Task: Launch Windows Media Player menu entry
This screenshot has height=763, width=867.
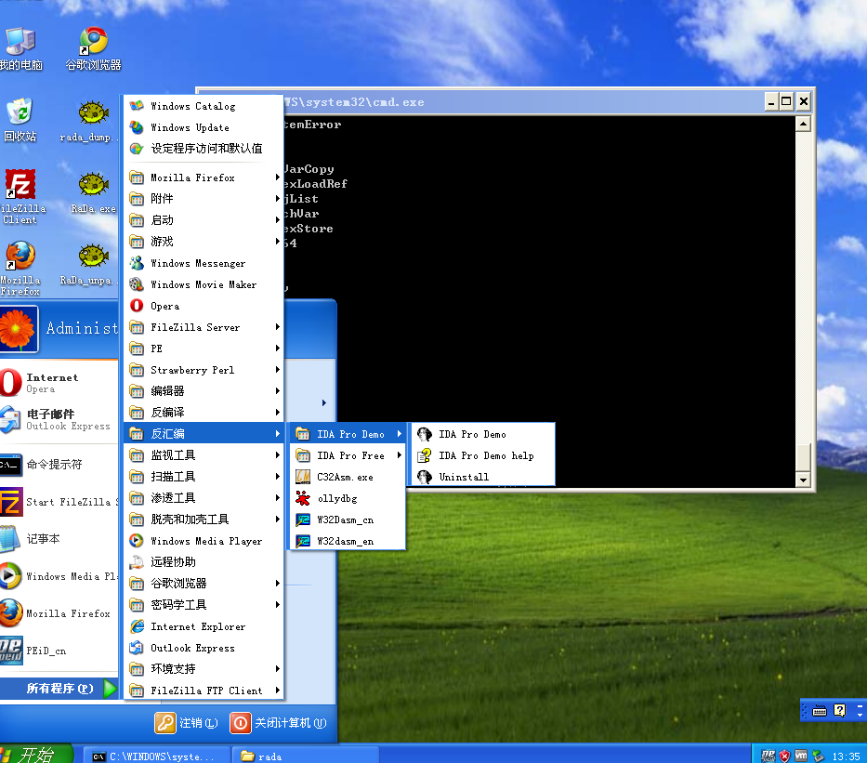Action: [205, 541]
